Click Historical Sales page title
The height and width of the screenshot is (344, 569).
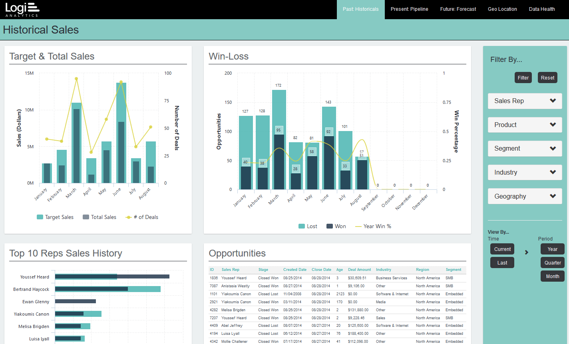pyautogui.click(x=41, y=30)
